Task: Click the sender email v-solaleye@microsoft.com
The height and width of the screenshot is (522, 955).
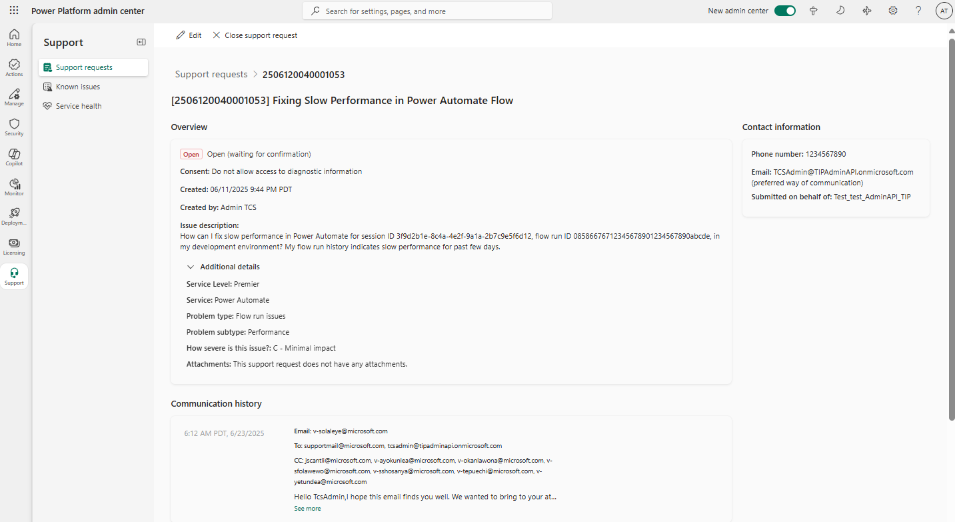Action: (350, 431)
